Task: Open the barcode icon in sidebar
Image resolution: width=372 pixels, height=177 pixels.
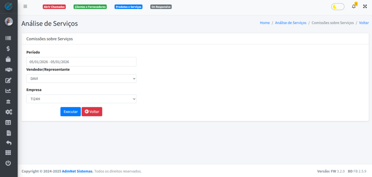Action: click(8, 38)
